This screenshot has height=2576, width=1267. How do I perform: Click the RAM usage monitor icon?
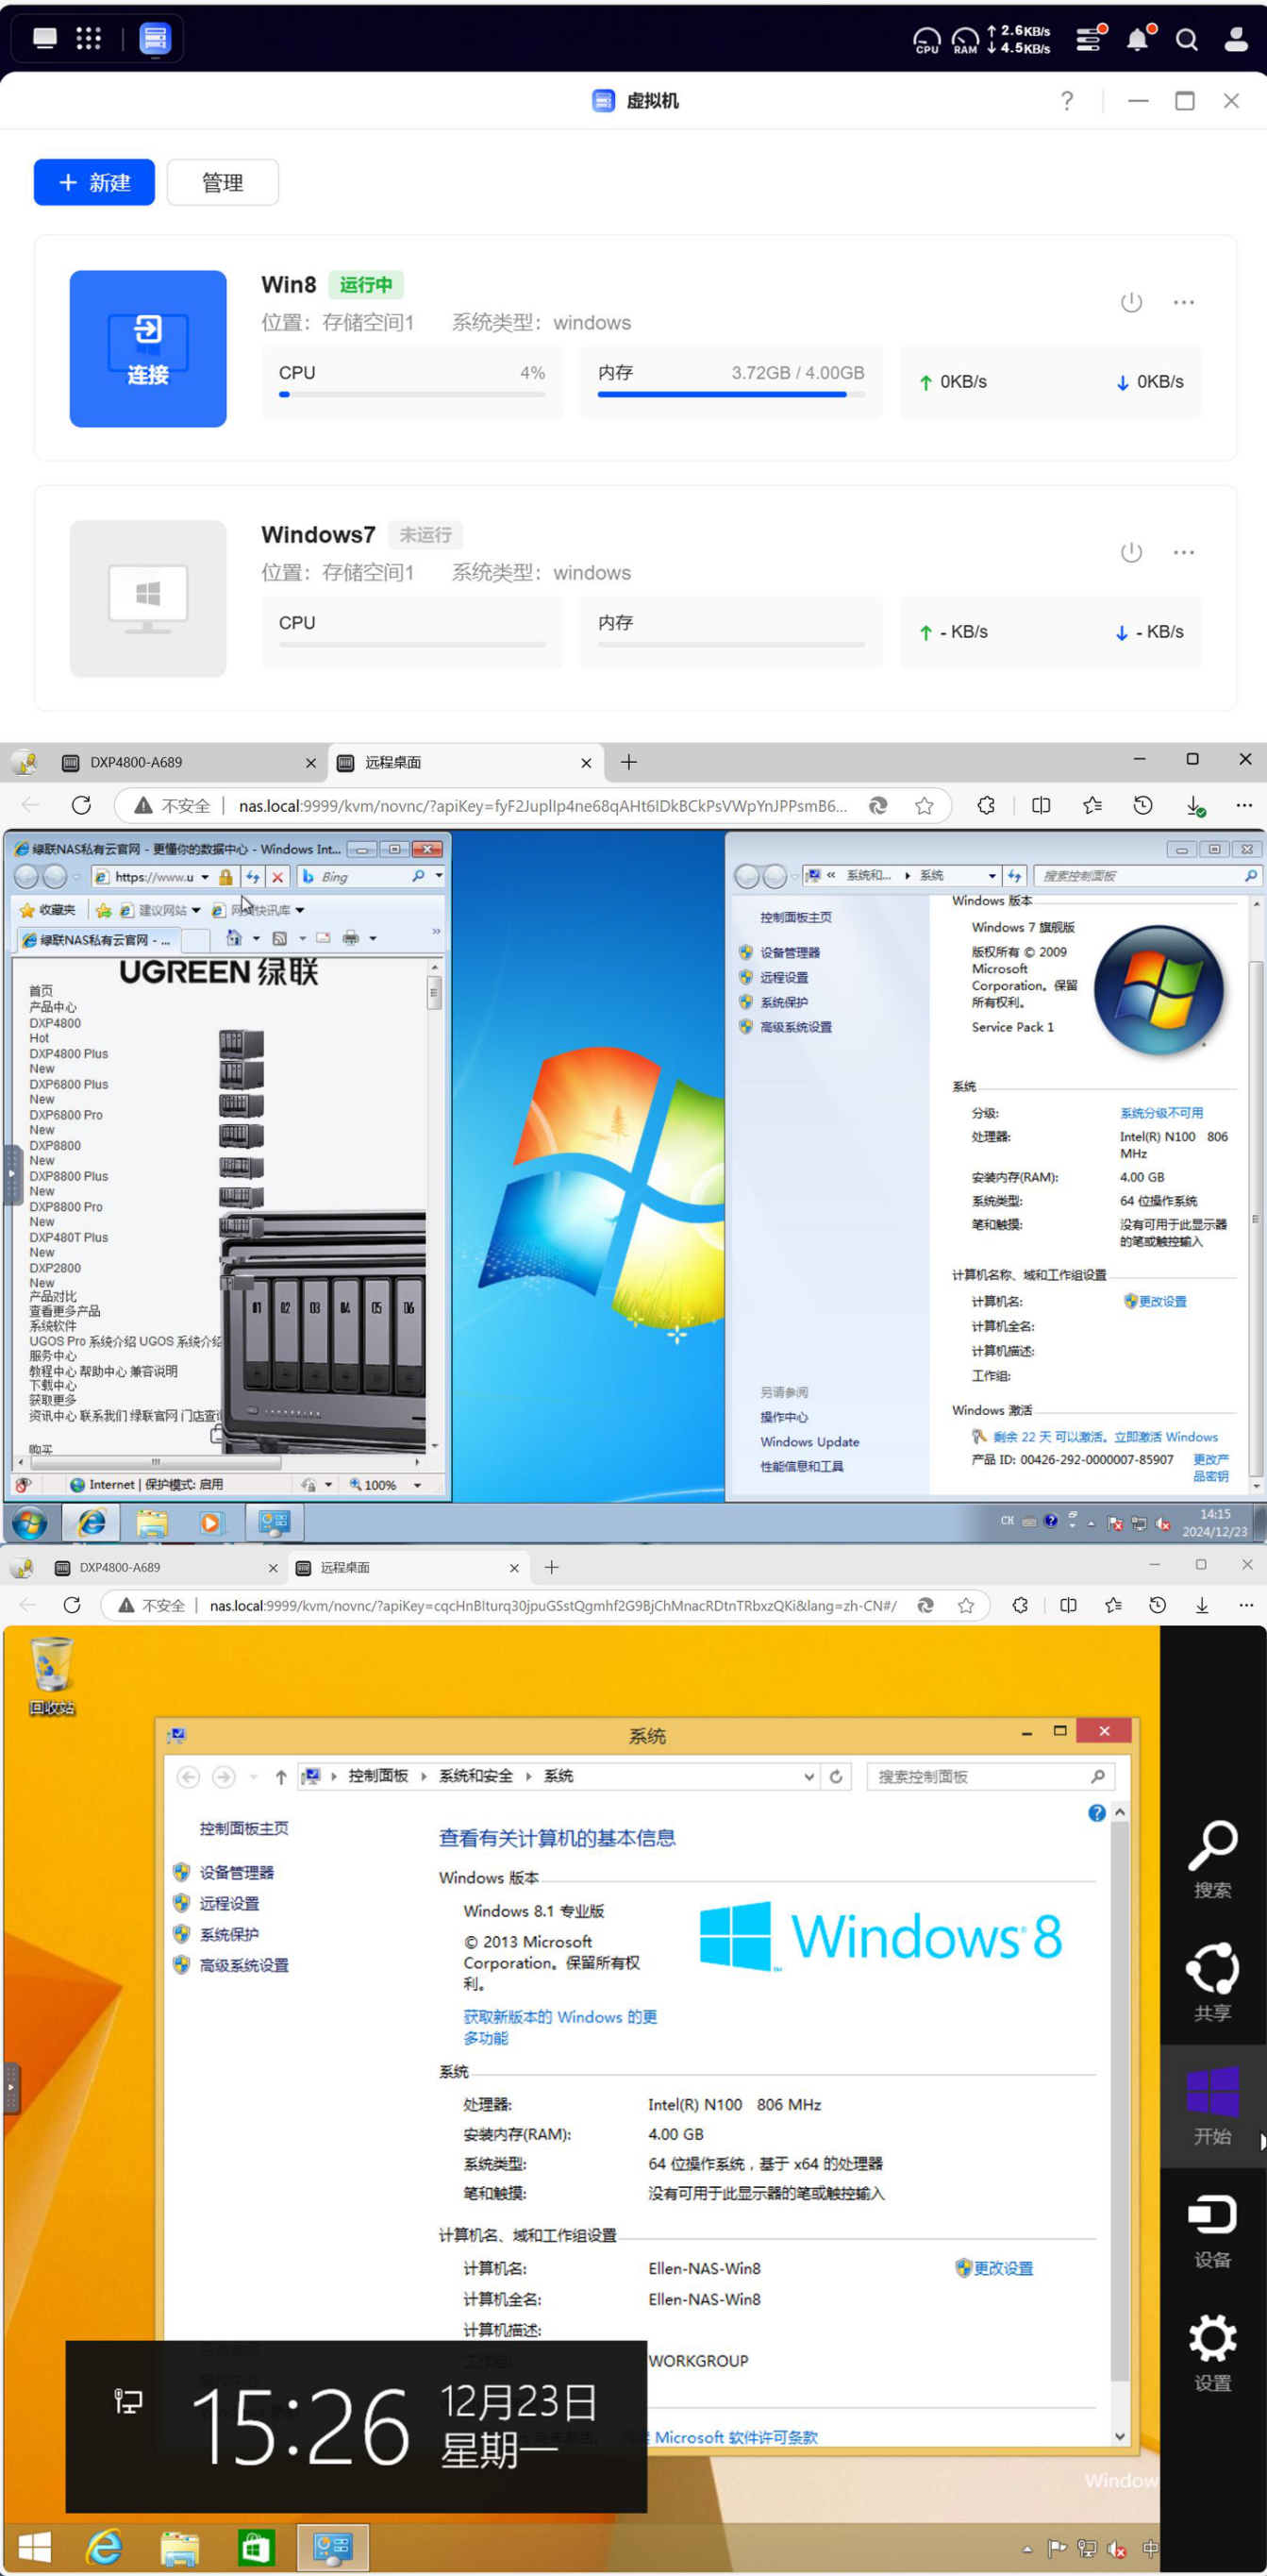tap(965, 40)
